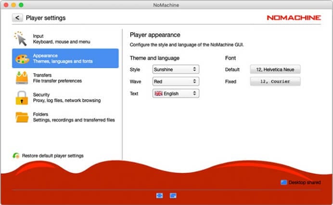Viewport: 333px width, 205px height.
Task: Click the Transfers download tray icon
Action: [22, 78]
